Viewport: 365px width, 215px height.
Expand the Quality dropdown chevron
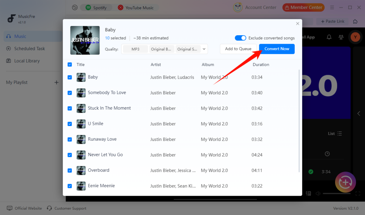point(204,49)
